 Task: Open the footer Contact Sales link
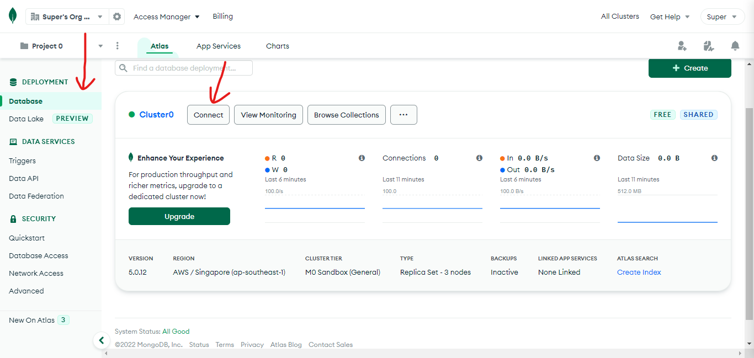pos(331,344)
